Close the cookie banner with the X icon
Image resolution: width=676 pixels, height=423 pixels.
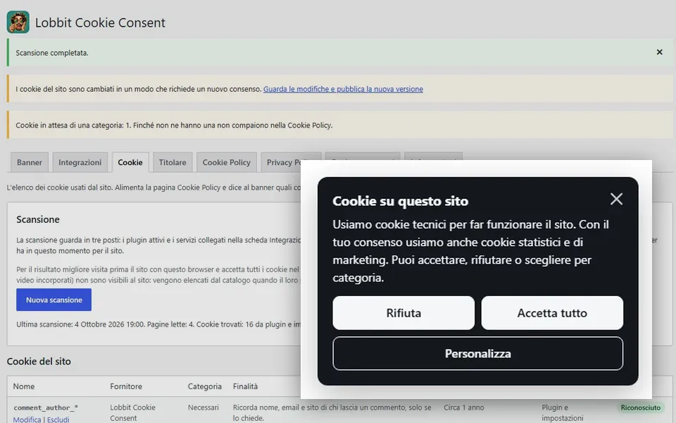616,199
